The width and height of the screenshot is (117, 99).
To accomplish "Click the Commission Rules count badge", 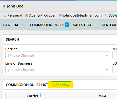I will 67,25.
